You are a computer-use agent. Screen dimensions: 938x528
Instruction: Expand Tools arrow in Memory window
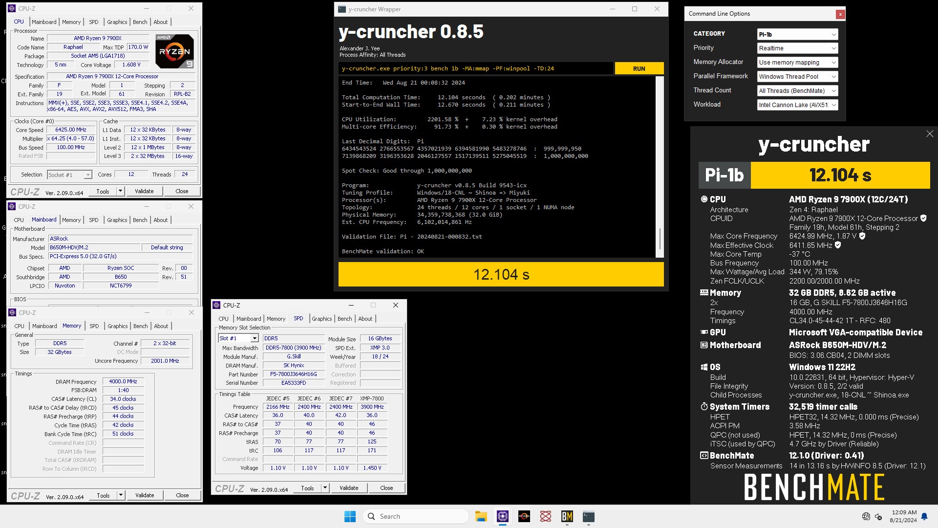click(121, 495)
